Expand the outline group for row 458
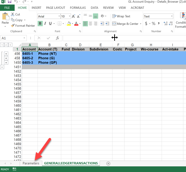 [6, 58]
